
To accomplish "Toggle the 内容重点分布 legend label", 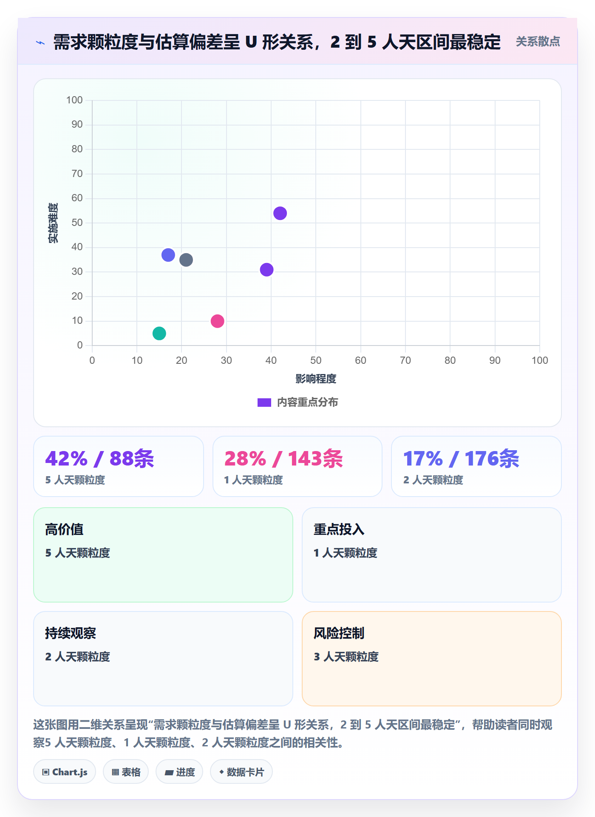I will (307, 403).
